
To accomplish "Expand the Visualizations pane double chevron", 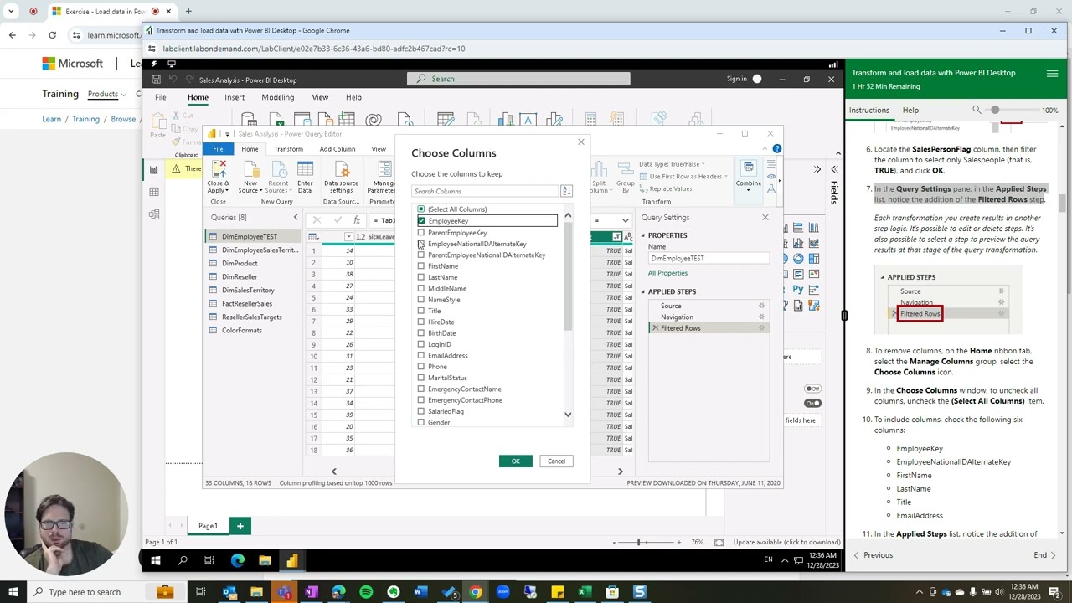I will click(x=817, y=169).
